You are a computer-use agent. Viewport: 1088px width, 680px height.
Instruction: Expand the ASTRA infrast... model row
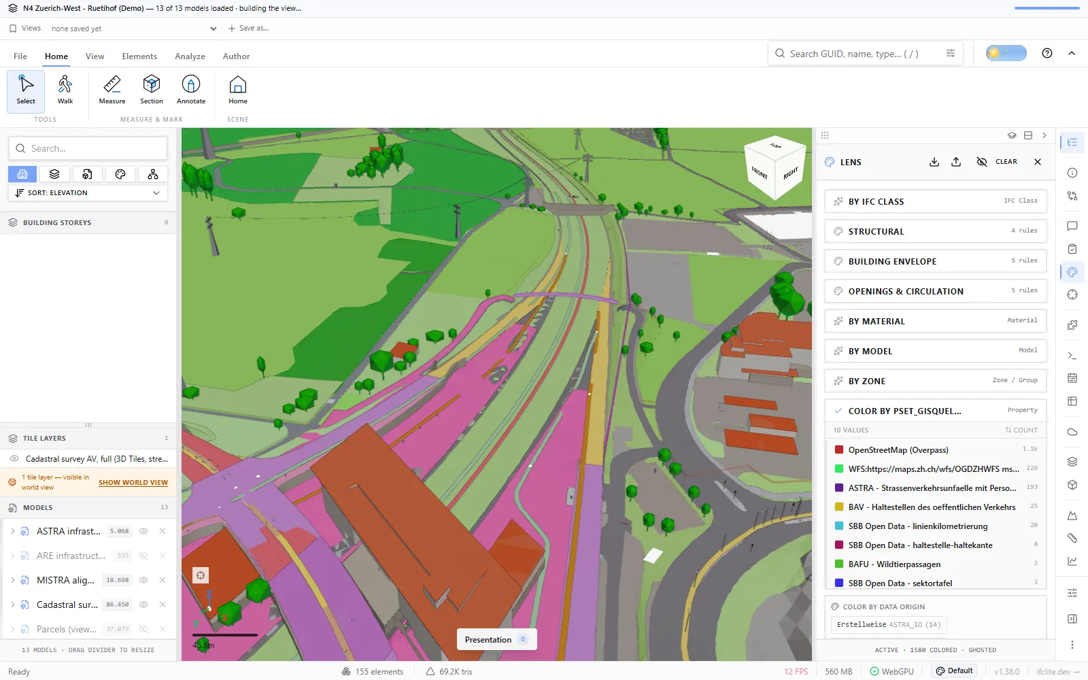(x=12, y=531)
